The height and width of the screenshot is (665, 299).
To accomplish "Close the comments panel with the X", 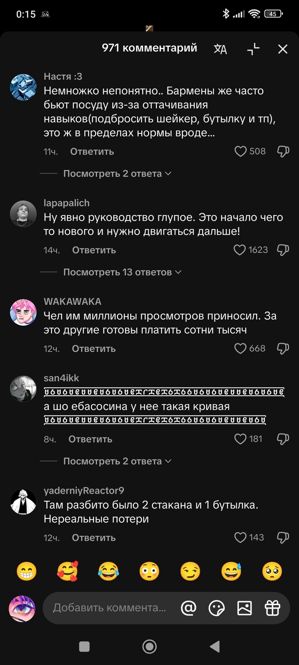I will coord(283,49).
